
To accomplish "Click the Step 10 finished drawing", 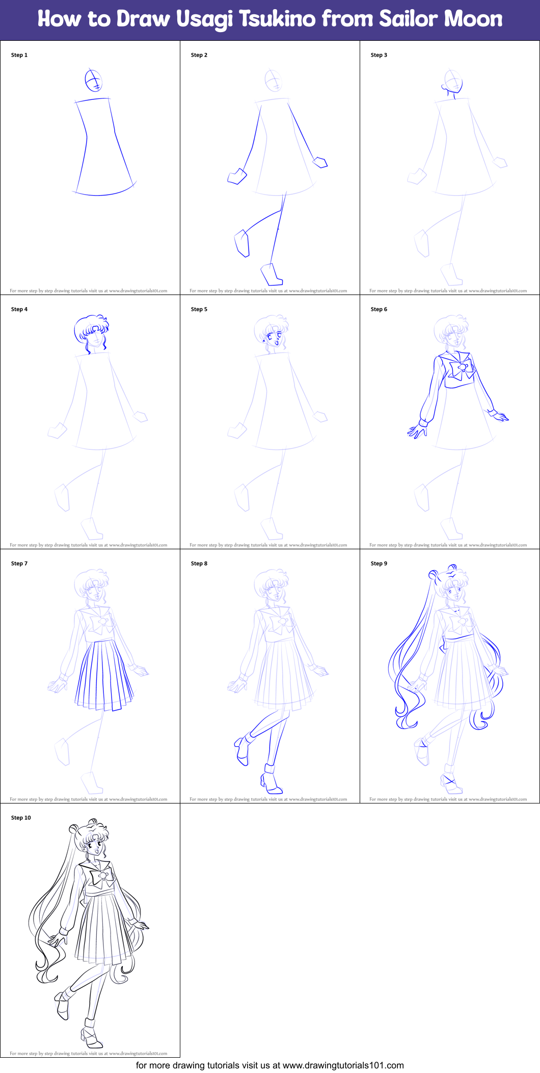I will 90,930.
